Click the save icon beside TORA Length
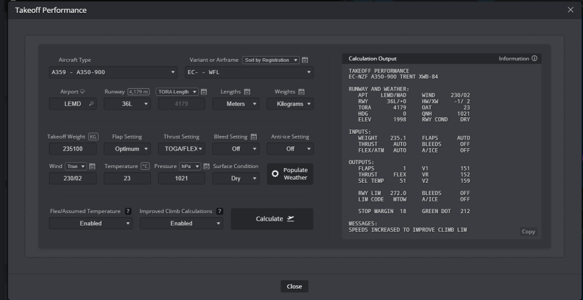583x300 pixels. pyautogui.click(x=203, y=92)
